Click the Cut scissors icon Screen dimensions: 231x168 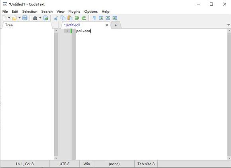point(56,18)
